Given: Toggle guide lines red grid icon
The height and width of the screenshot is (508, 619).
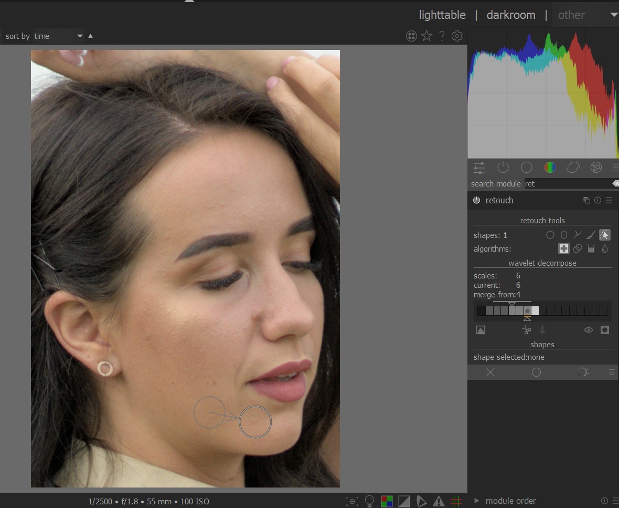Looking at the screenshot, I should [x=456, y=501].
